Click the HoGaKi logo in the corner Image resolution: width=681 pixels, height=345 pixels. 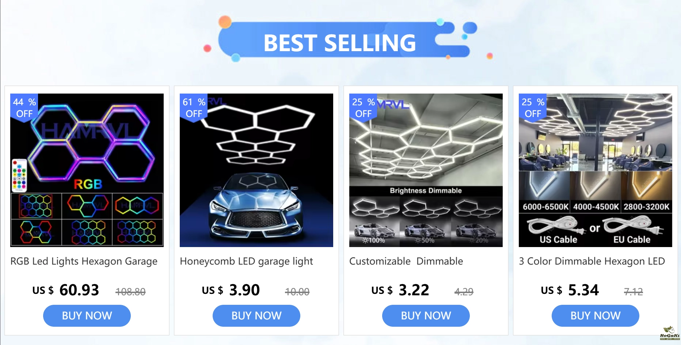pyautogui.click(x=670, y=333)
